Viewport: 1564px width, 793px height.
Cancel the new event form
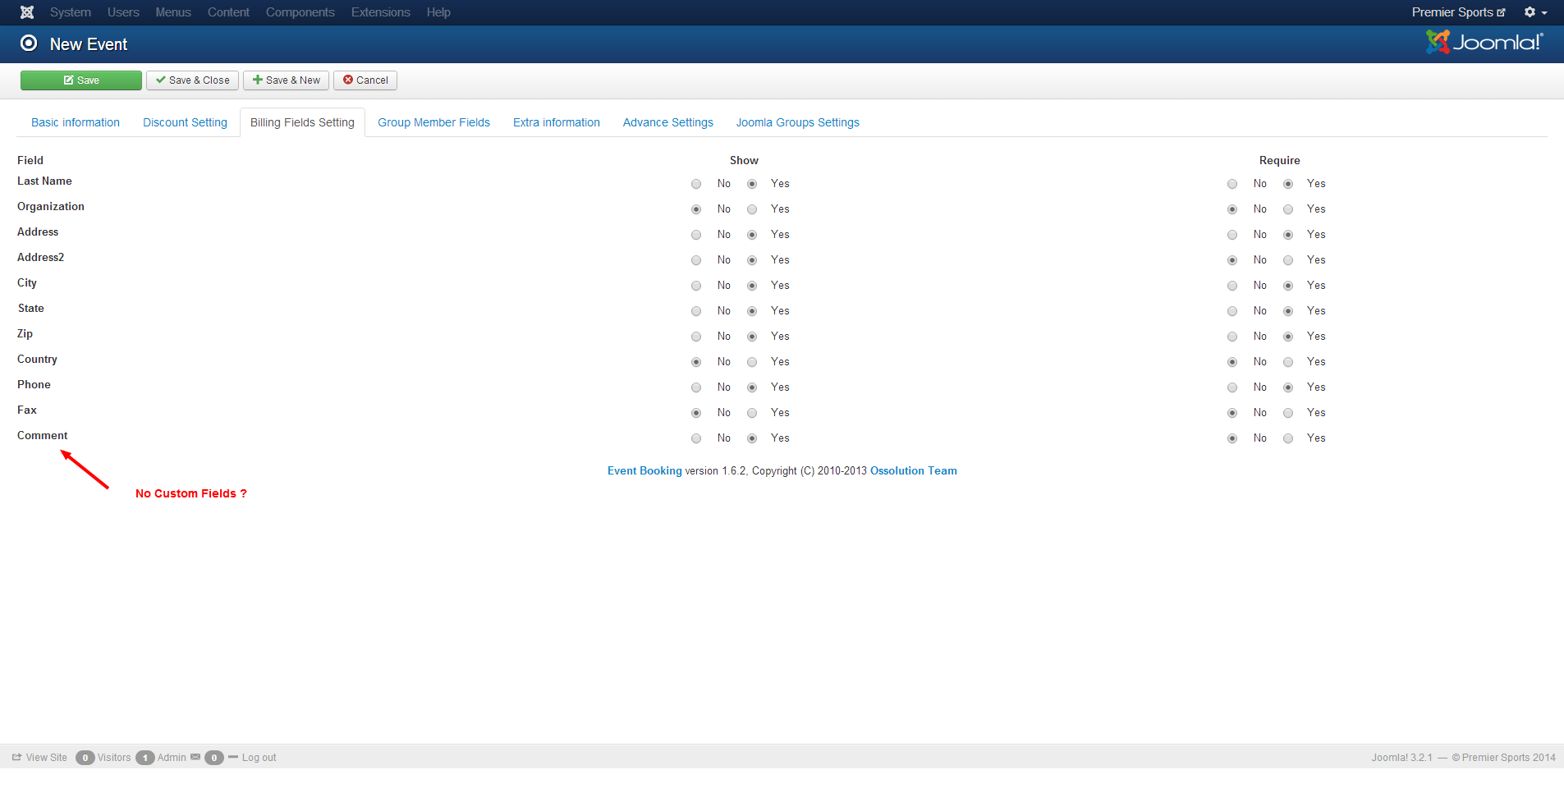[365, 80]
